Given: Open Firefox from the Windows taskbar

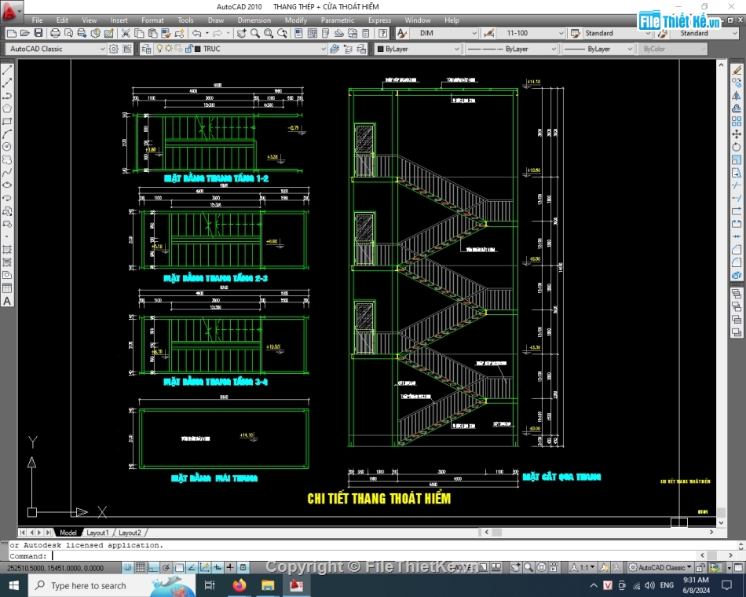Looking at the screenshot, I should point(240,585).
